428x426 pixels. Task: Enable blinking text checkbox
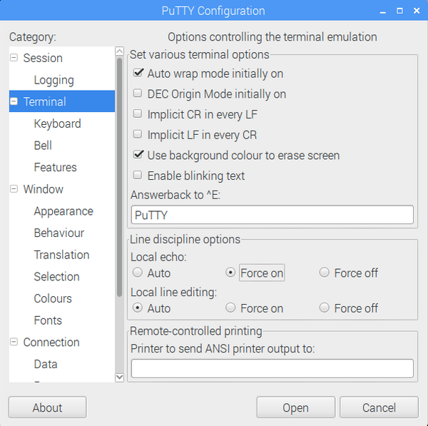click(138, 175)
